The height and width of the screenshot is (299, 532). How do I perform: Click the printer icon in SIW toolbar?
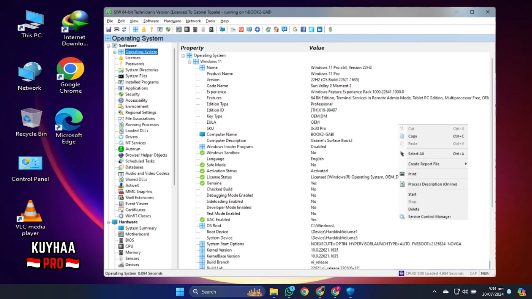point(117,29)
